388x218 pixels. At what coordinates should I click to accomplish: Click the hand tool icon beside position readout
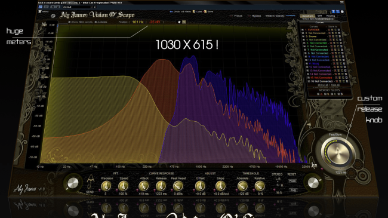180,22
